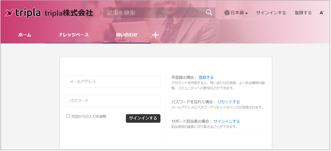
Task: Click the パスワード input field
Action: pyautogui.click(x=113, y=101)
